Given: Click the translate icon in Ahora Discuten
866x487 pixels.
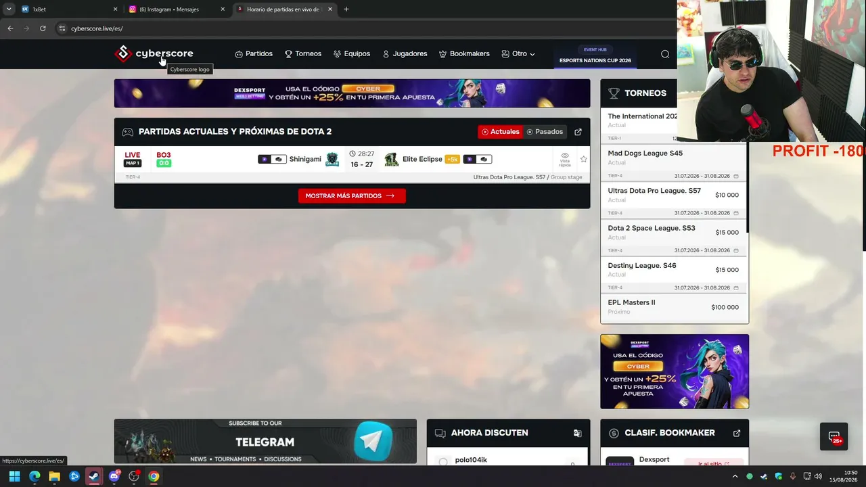Looking at the screenshot, I should tap(577, 433).
